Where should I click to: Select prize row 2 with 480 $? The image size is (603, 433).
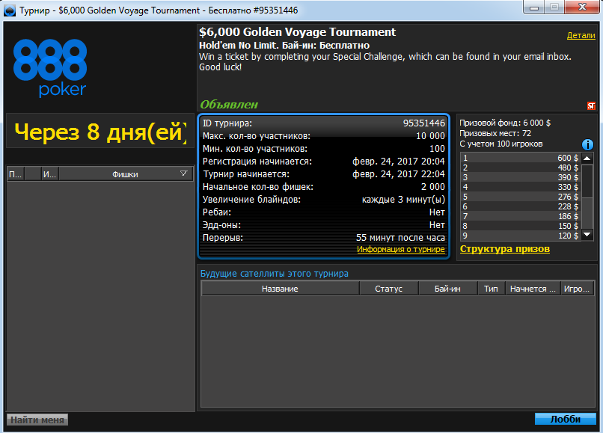tap(521, 168)
